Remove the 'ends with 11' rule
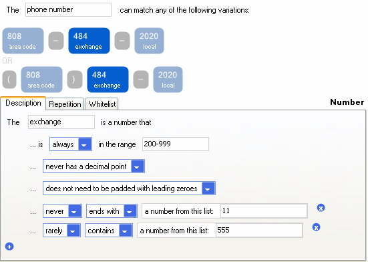 pyautogui.click(x=321, y=208)
